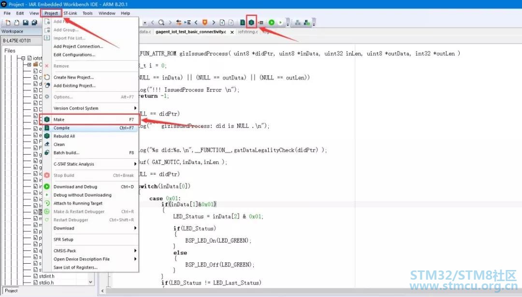Expand the CMSIS-Pack submenu
The height and width of the screenshot is (297, 522).
[90, 251]
